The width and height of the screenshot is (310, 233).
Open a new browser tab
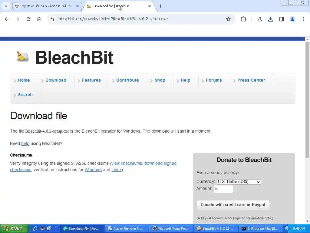[160, 6]
